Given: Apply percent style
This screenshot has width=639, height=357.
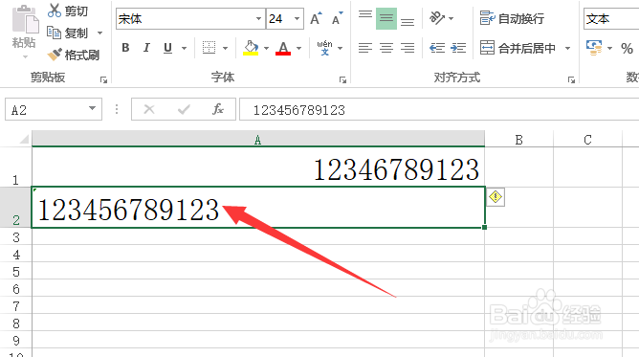Looking at the screenshot, I should 627,49.
